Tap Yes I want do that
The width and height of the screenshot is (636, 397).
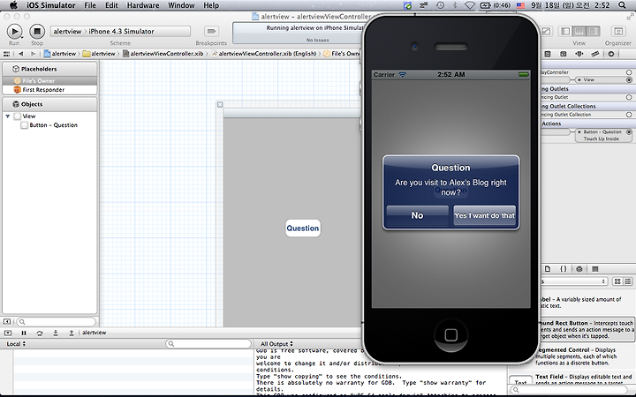point(485,215)
